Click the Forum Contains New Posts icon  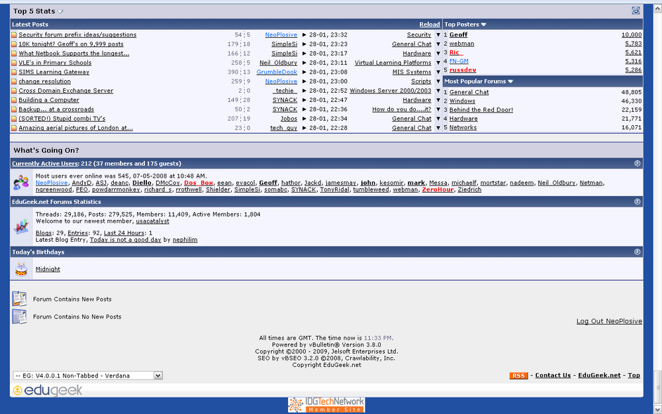tap(19, 299)
